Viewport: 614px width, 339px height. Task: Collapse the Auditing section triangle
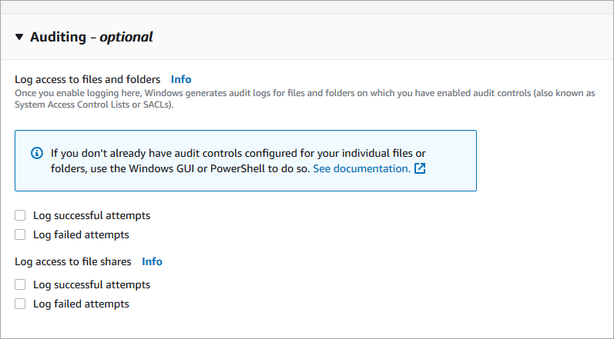pyautogui.click(x=19, y=37)
